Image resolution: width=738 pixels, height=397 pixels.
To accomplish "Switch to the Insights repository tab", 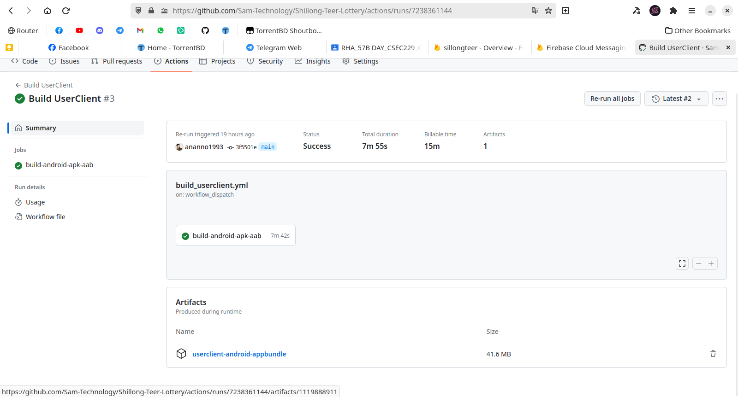I will click(313, 61).
